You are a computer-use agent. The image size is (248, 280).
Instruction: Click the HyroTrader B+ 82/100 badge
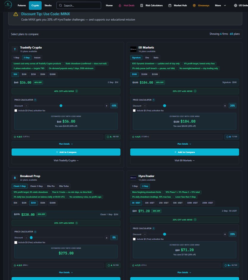[231, 265]
